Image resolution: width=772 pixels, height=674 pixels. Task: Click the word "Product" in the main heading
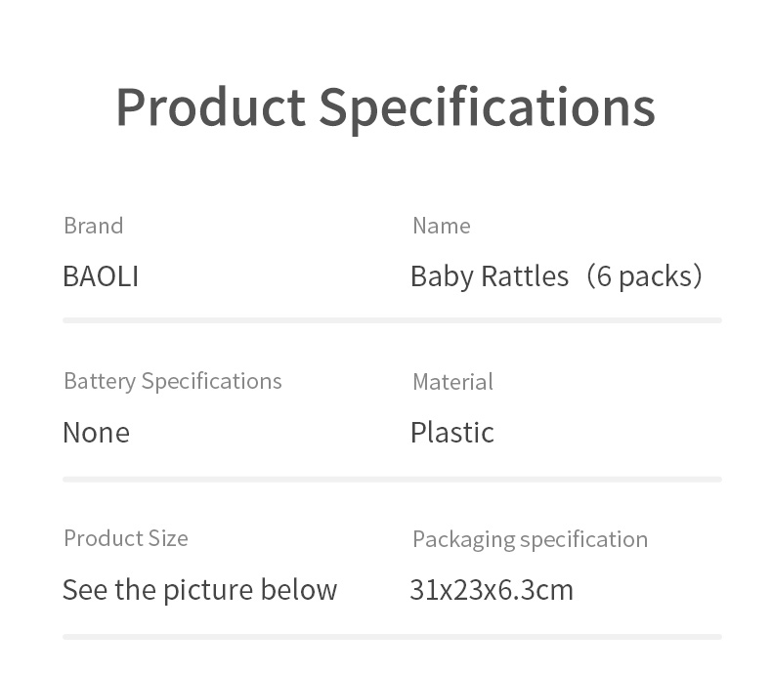point(210,106)
